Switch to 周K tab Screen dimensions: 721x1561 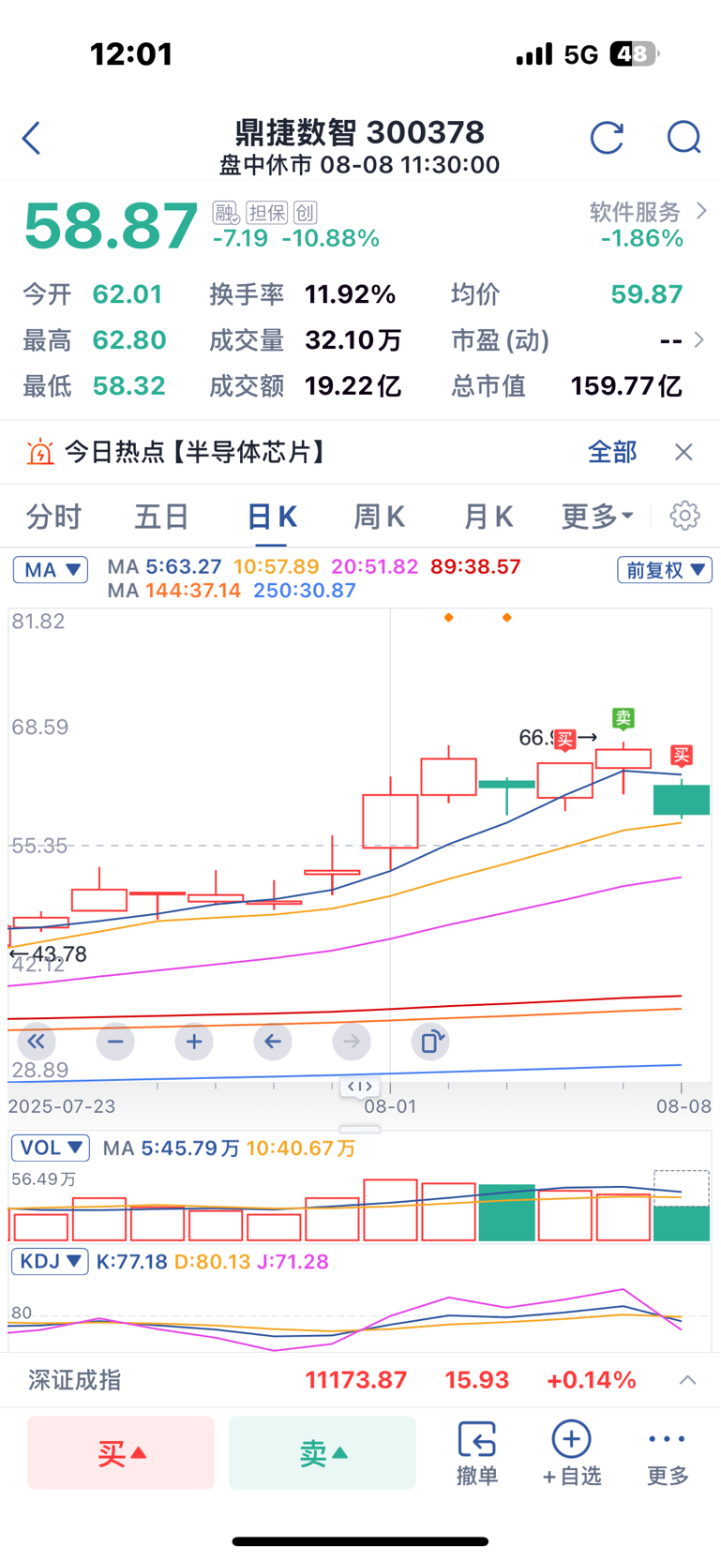379,517
